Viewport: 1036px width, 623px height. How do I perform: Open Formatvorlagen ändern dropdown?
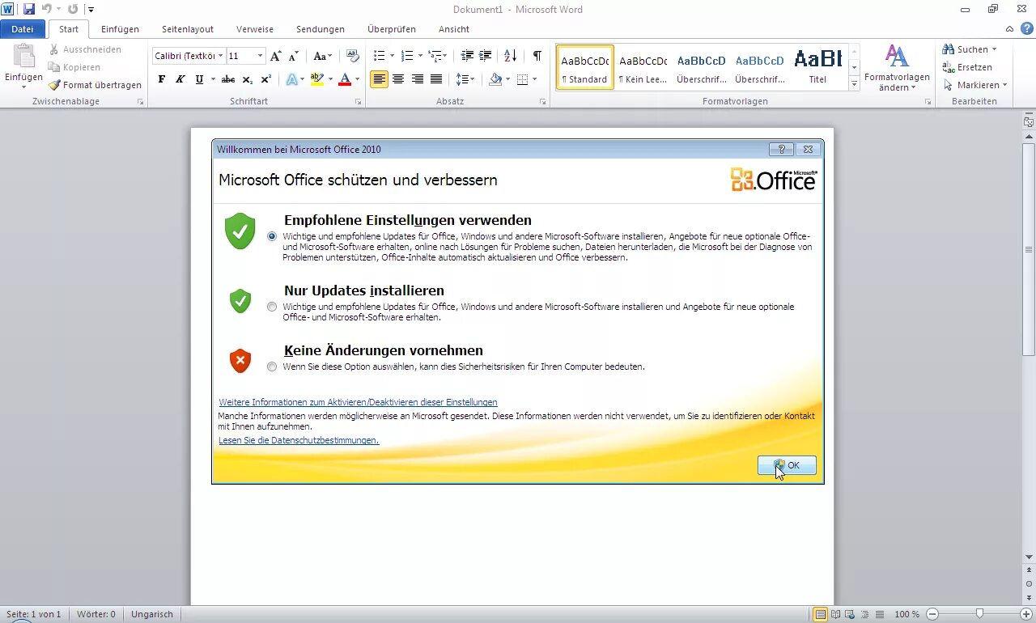898,69
